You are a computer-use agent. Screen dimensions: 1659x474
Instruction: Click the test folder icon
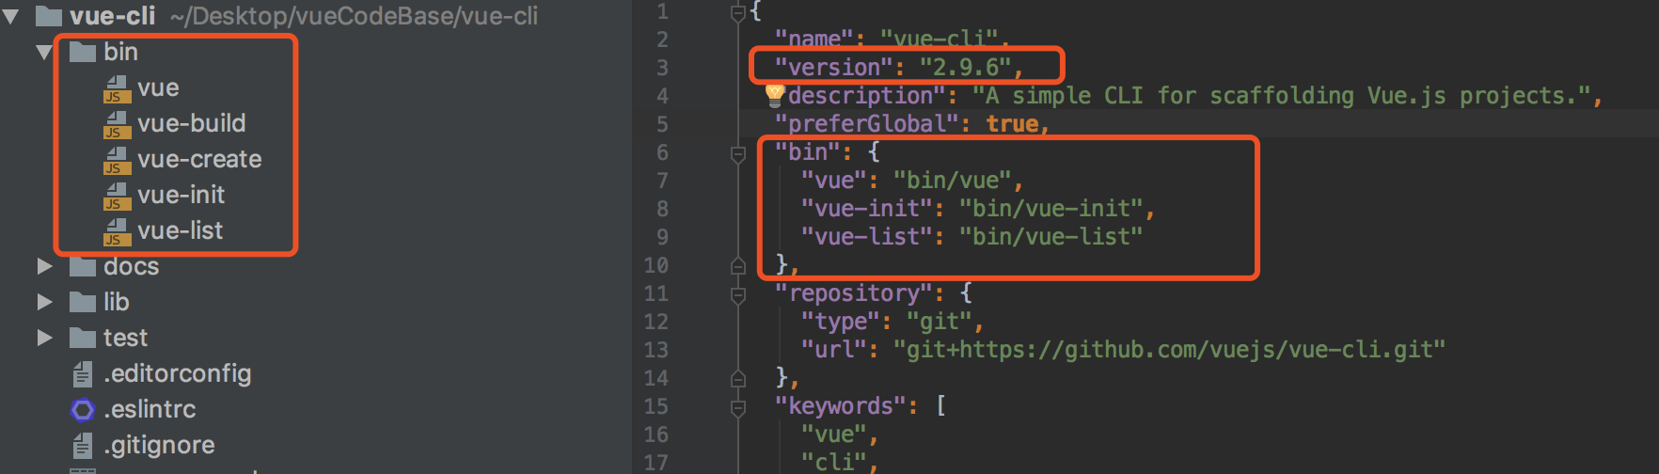83,339
